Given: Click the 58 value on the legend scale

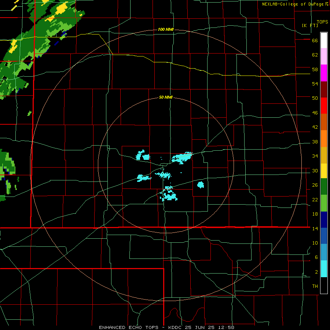Looking at the screenshot, I should (315, 69).
